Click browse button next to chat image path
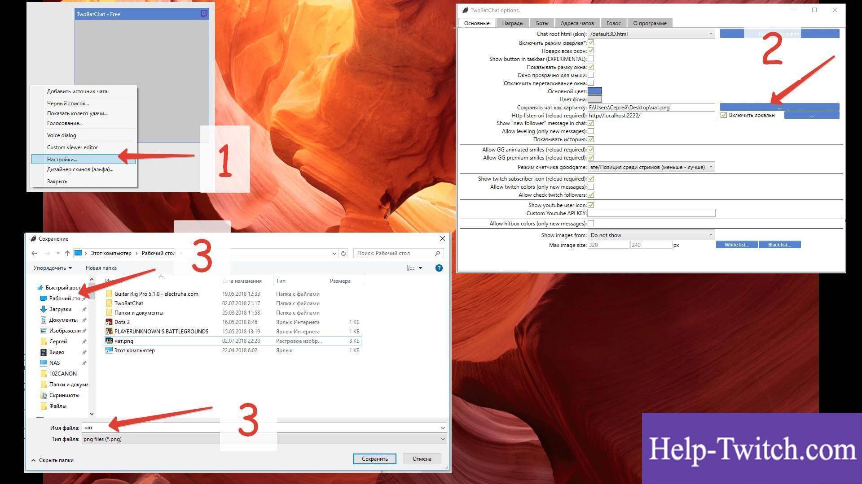862x484 pixels. (x=779, y=107)
